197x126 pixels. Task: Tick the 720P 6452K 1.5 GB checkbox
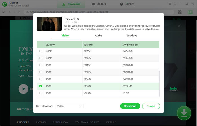[x=41, y=93]
